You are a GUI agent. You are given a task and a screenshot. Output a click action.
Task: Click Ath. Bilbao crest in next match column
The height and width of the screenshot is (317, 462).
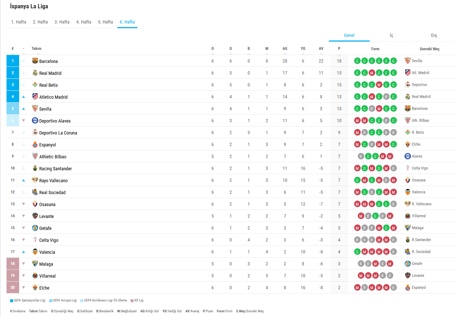pos(408,120)
